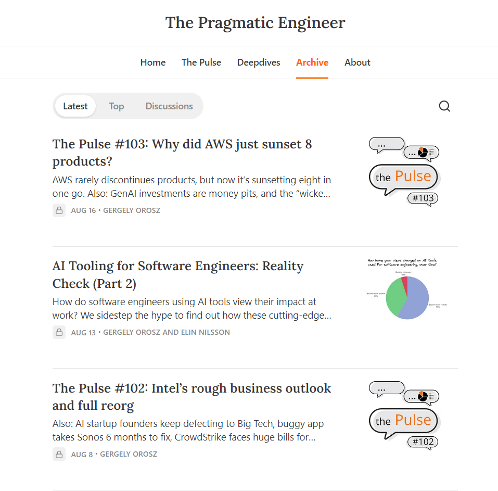The width and height of the screenshot is (498, 491).
Task: Open The Pulse navigation item
Action: 201,62
